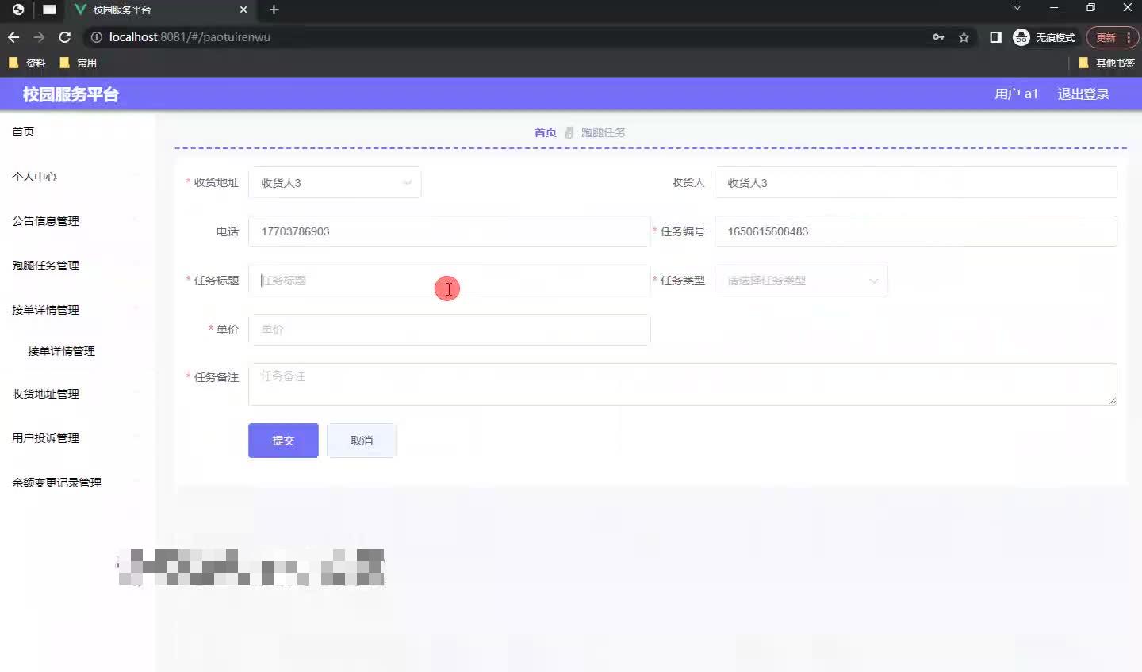Click 退出登录 to log out
This screenshot has height=672, width=1142.
1083,94
